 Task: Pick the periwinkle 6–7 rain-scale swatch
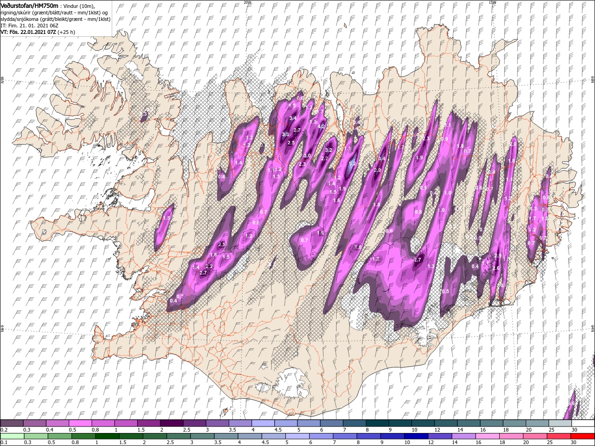(321, 436)
